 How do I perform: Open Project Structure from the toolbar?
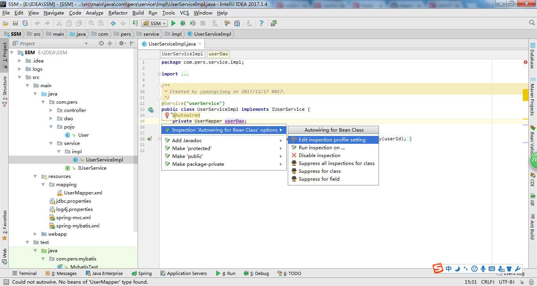(x=237, y=24)
